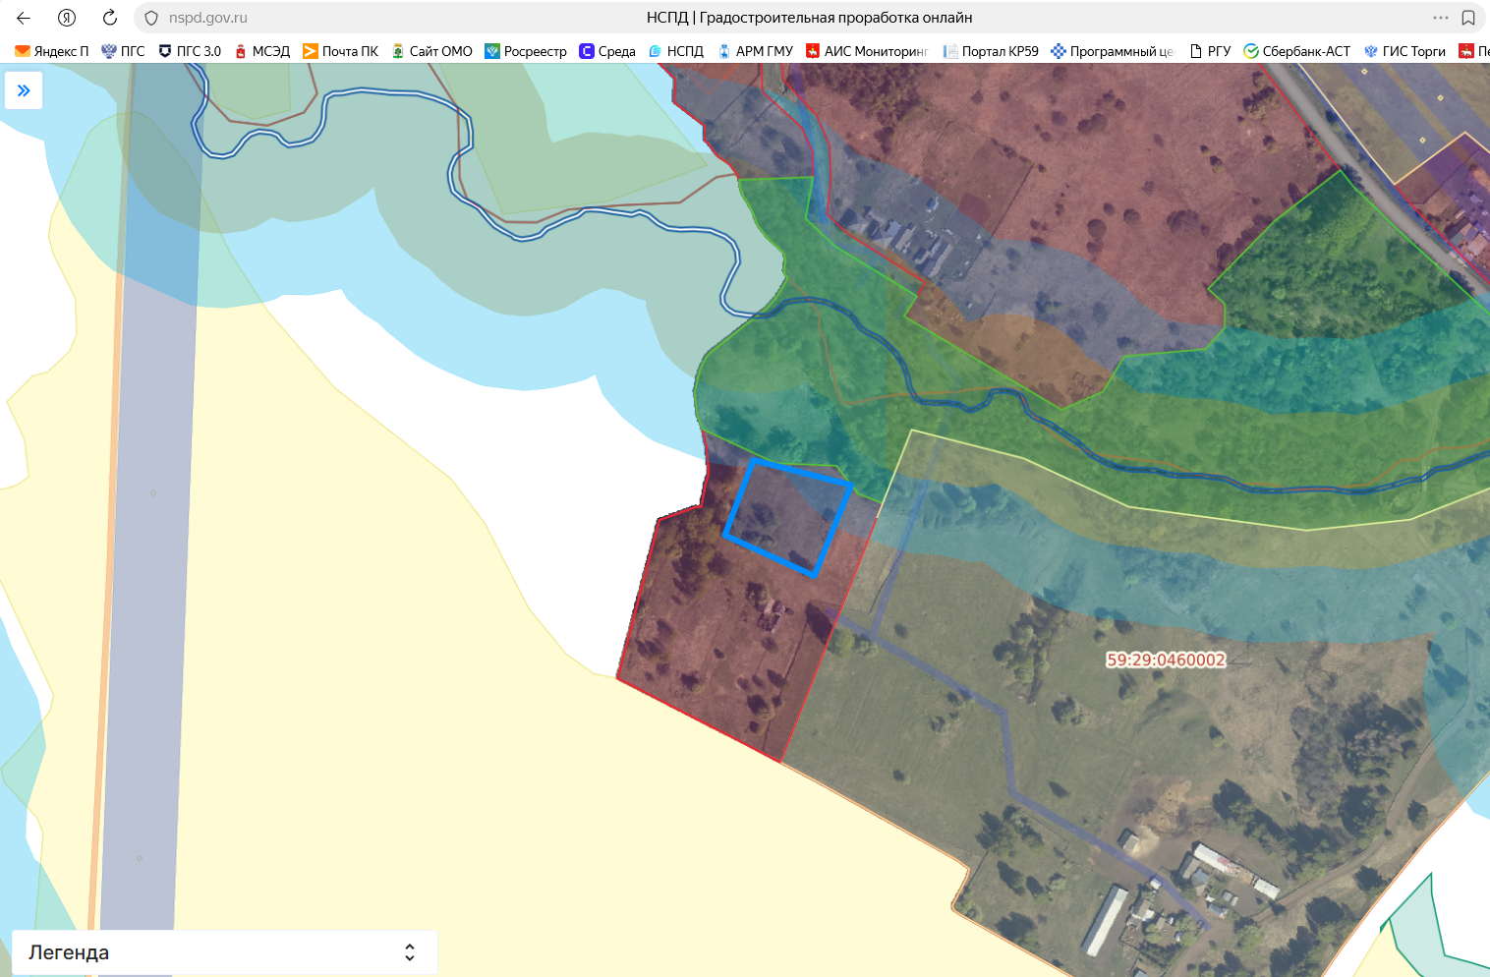1490x977 pixels.
Task: Go back with browser back arrow
Action: point(24,18)
